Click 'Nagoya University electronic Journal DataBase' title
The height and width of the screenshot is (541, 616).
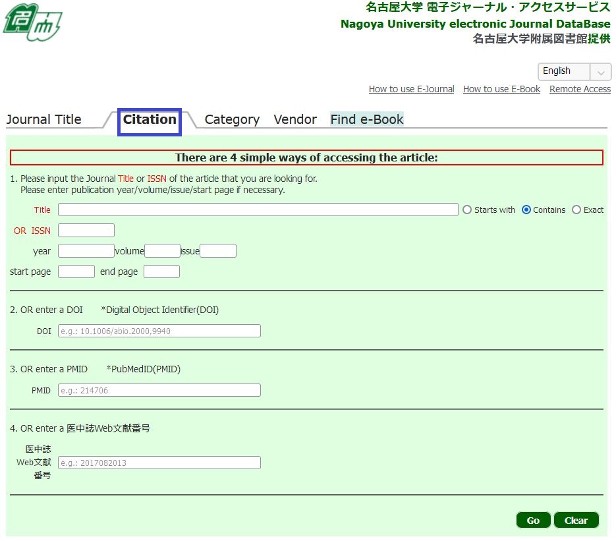[476, 24]
